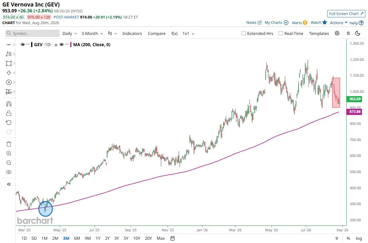Open the candlestick chart type dropdown
The image size is (368, 243).
pos(112,33)
